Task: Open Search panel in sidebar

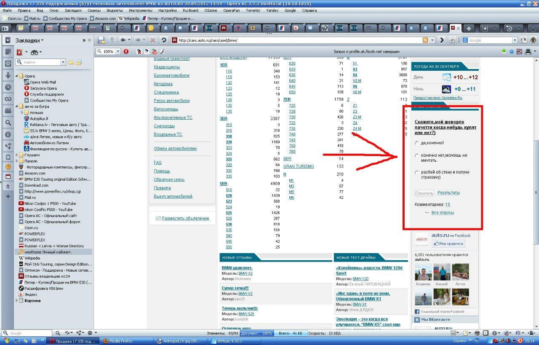Action: click(8, 123)
